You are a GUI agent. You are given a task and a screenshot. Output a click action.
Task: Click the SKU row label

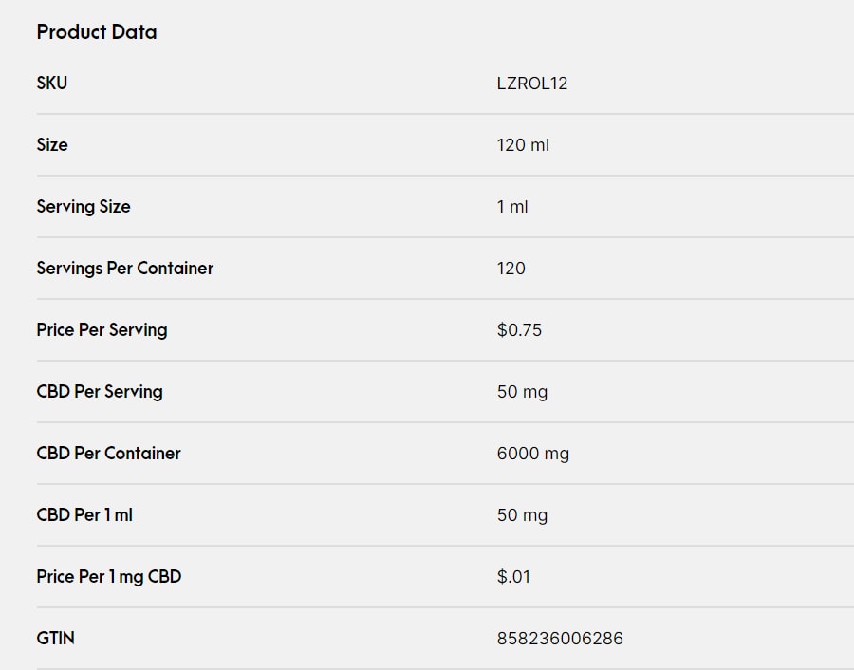pyautogui.click(x=52, y=83)
